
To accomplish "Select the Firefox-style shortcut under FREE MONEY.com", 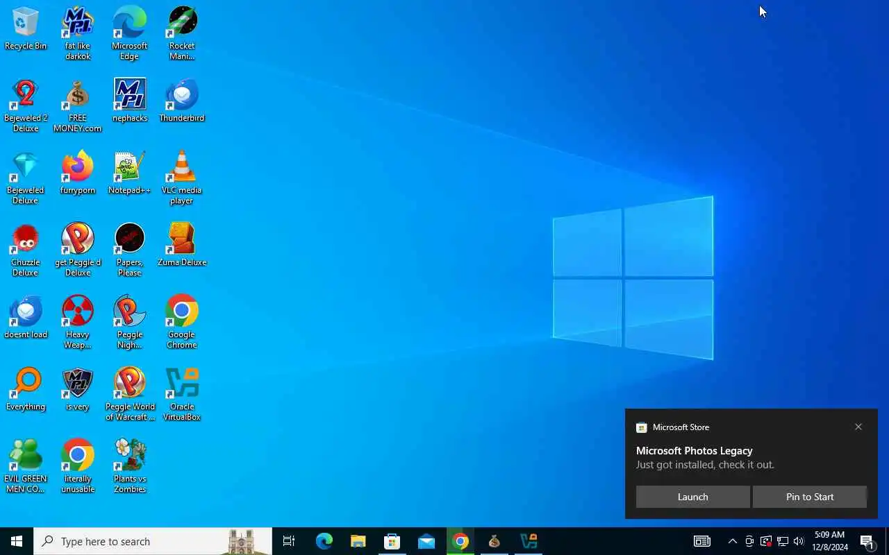I will [x=78, y=173].
